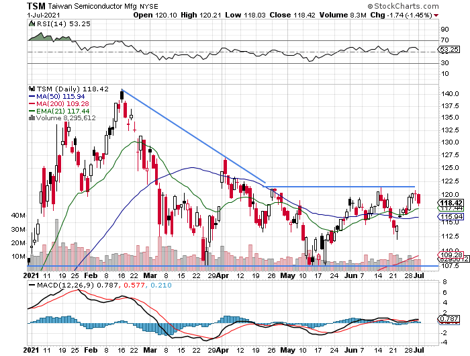Viewport: 470px width, 356px height.
Task: Click the 115.94 MA(50) price tag
Action: coord(451,216)
